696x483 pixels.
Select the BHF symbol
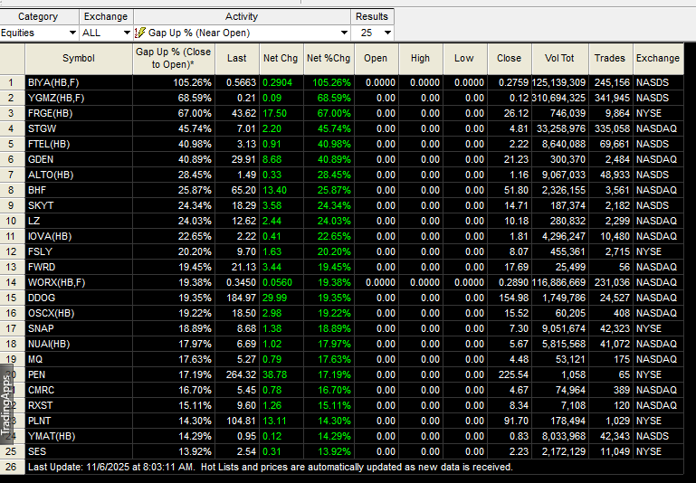click(37, 190)
